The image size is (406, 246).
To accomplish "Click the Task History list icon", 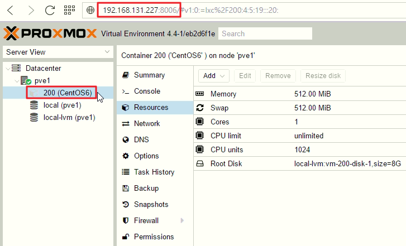I will [126, 172].
